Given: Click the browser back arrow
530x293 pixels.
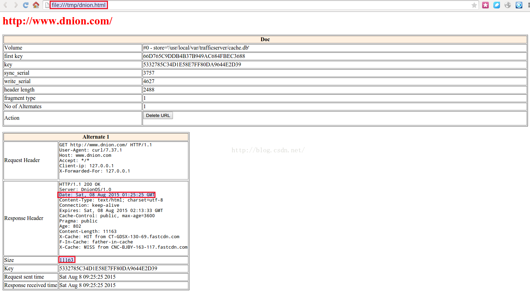Looking at the screenshot, I should tap(6, 5).
